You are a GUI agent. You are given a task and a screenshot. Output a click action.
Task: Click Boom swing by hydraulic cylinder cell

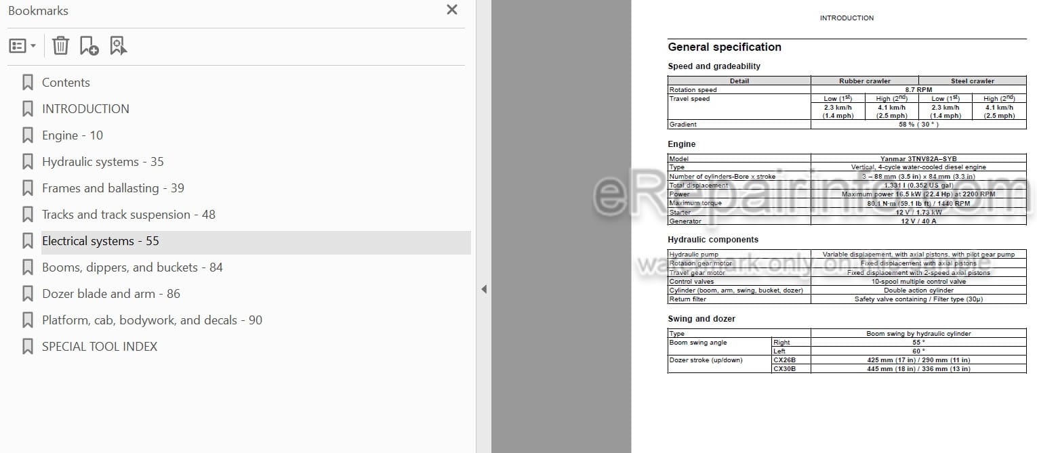(x=918, y=333)
